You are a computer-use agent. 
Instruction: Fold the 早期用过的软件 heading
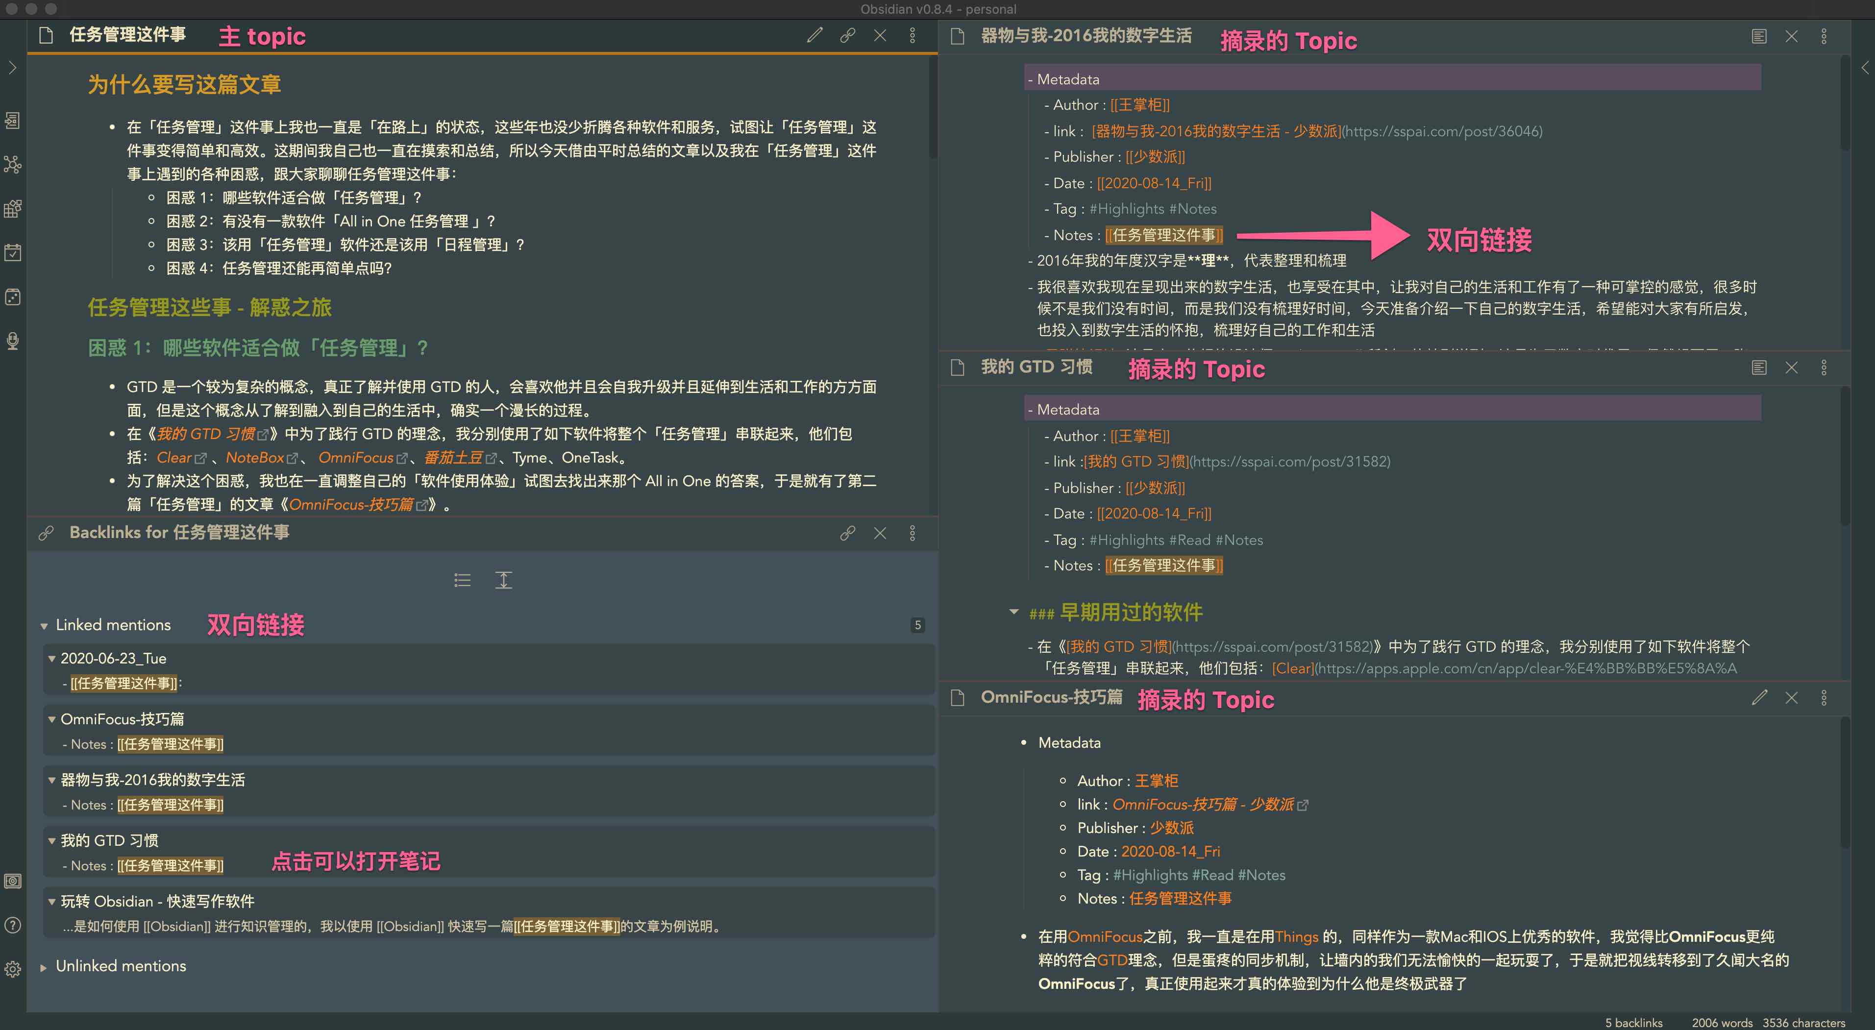click(x=1014, y=612)
